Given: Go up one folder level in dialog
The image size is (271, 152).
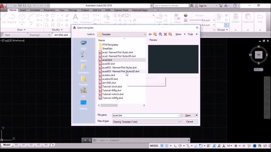Looking at the screenshot, I should (x=155, y=34).
